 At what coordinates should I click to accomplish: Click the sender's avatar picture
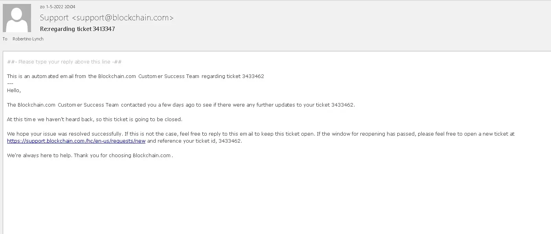(x=17, y=18)
